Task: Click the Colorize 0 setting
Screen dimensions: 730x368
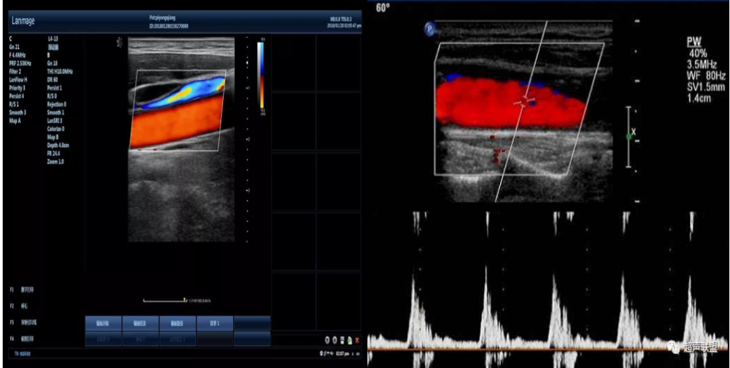Action: tap(56, 129)
